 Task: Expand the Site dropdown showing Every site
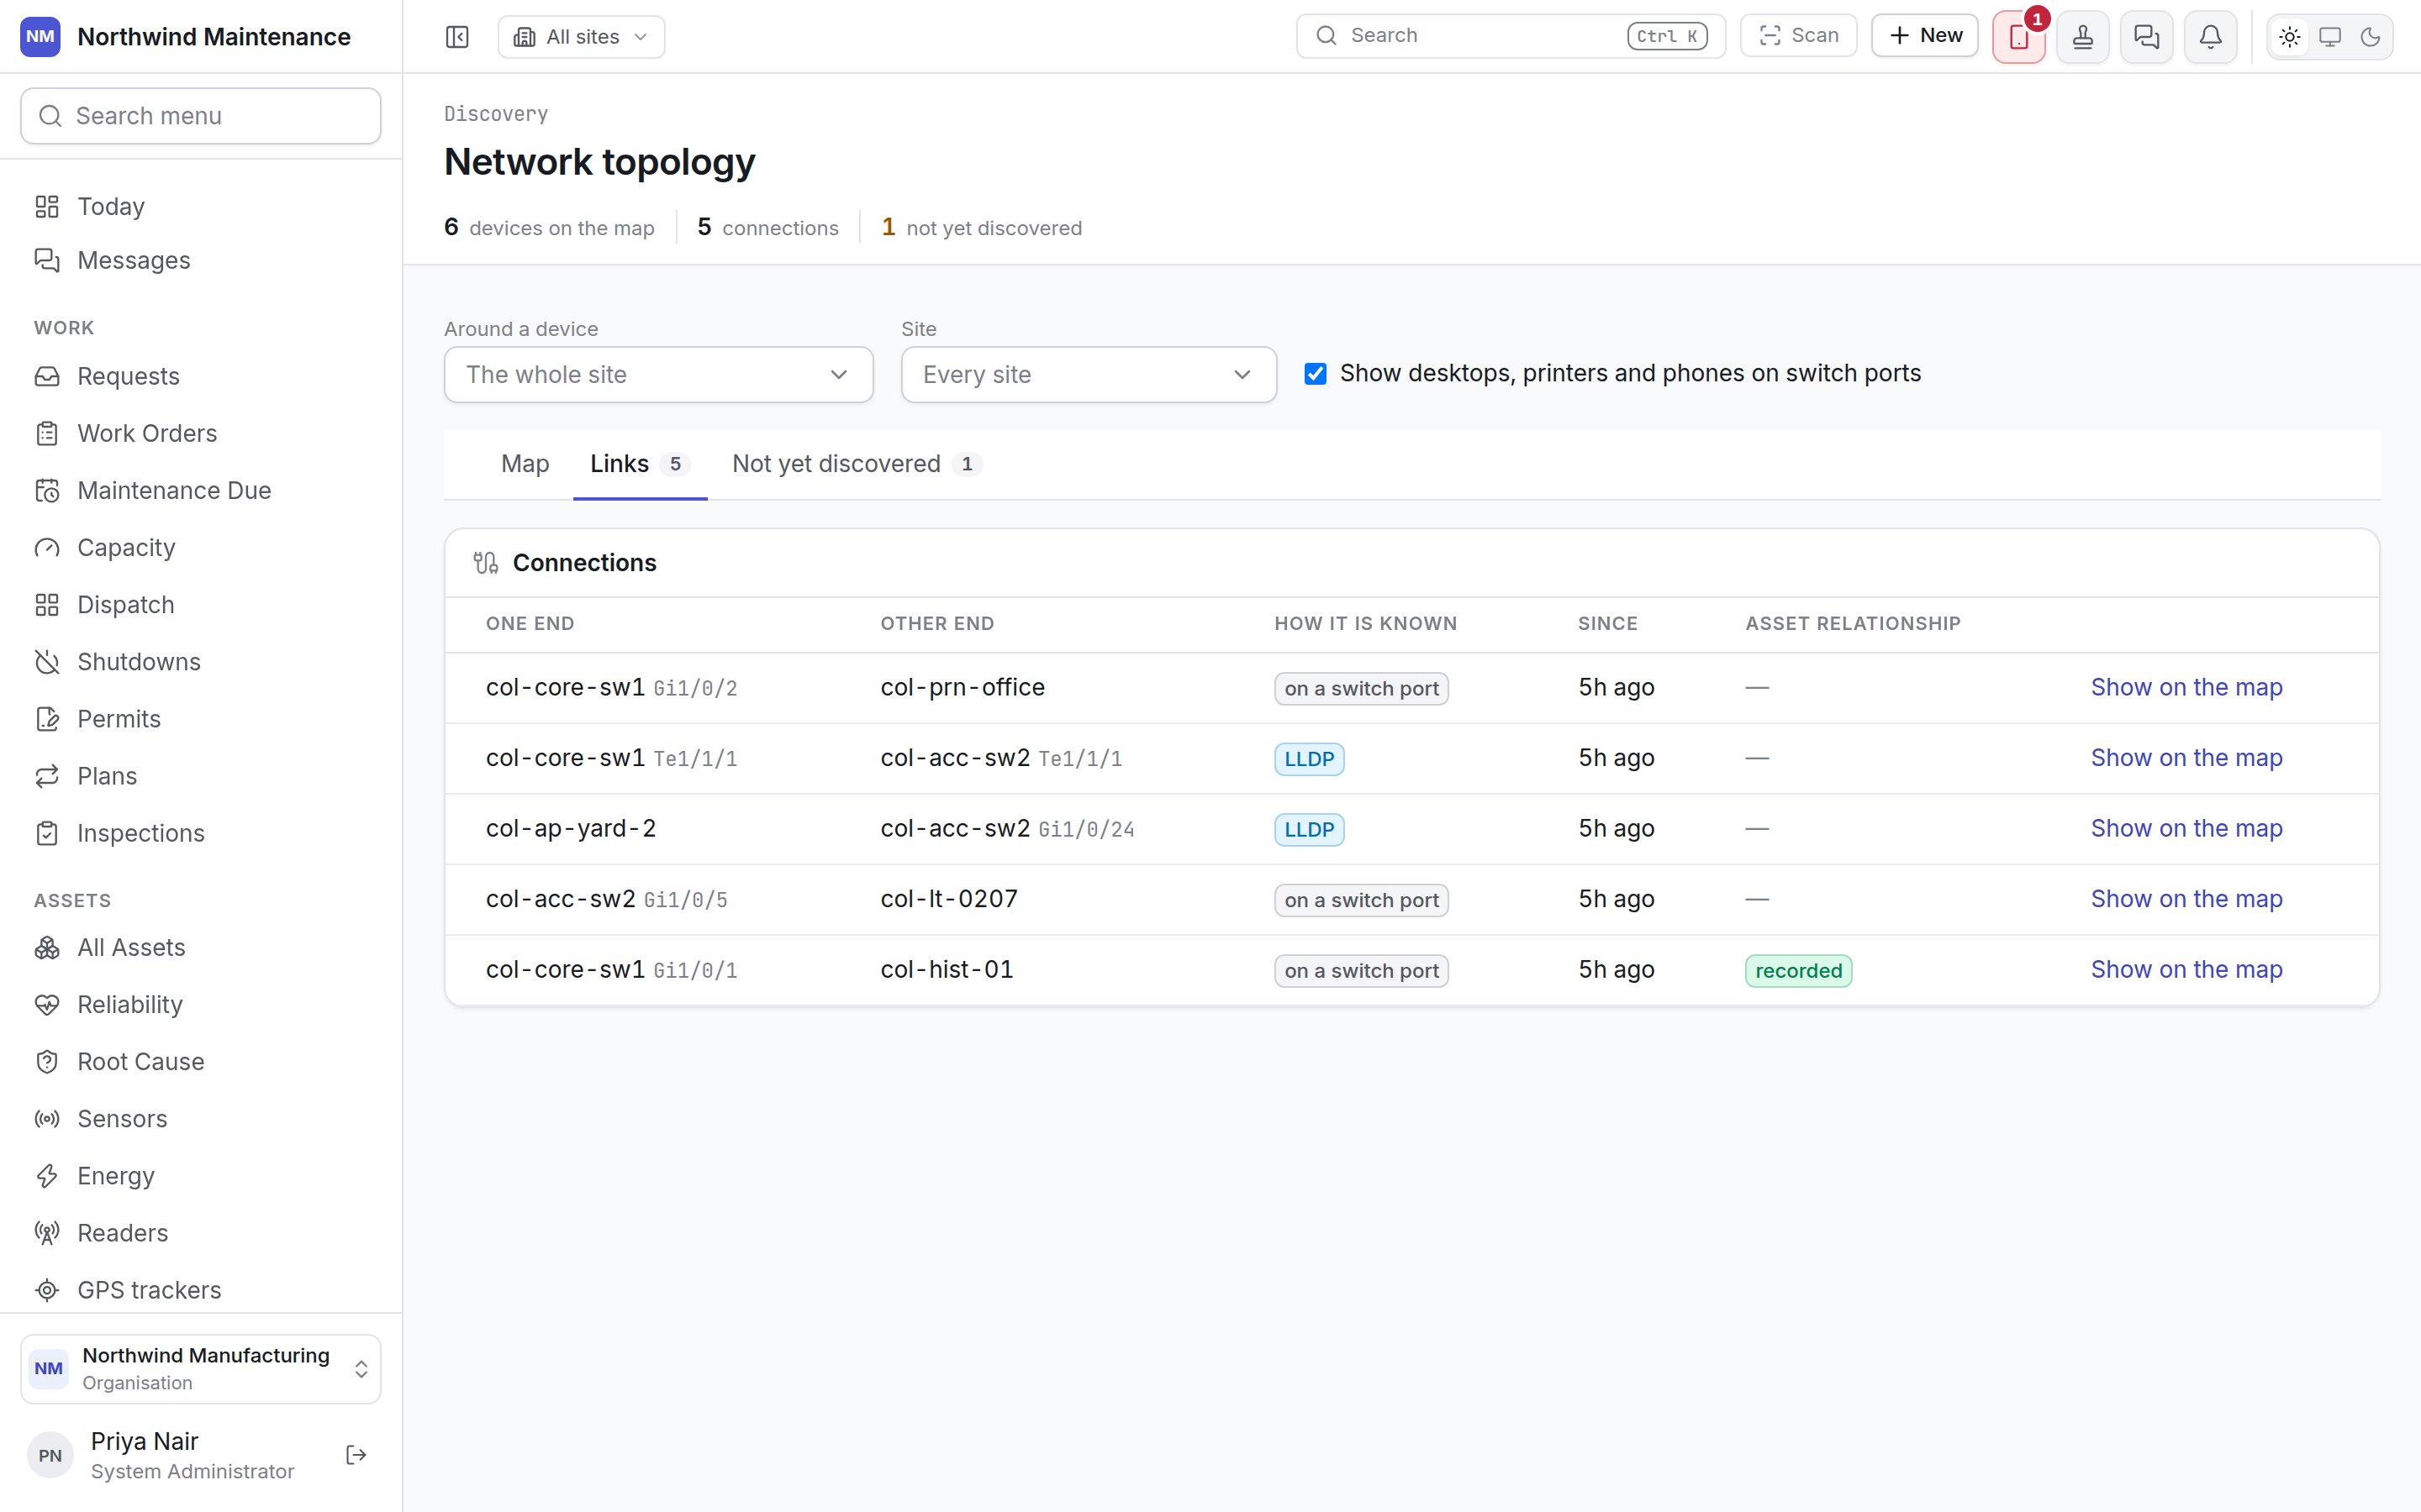click(1089, 375)
